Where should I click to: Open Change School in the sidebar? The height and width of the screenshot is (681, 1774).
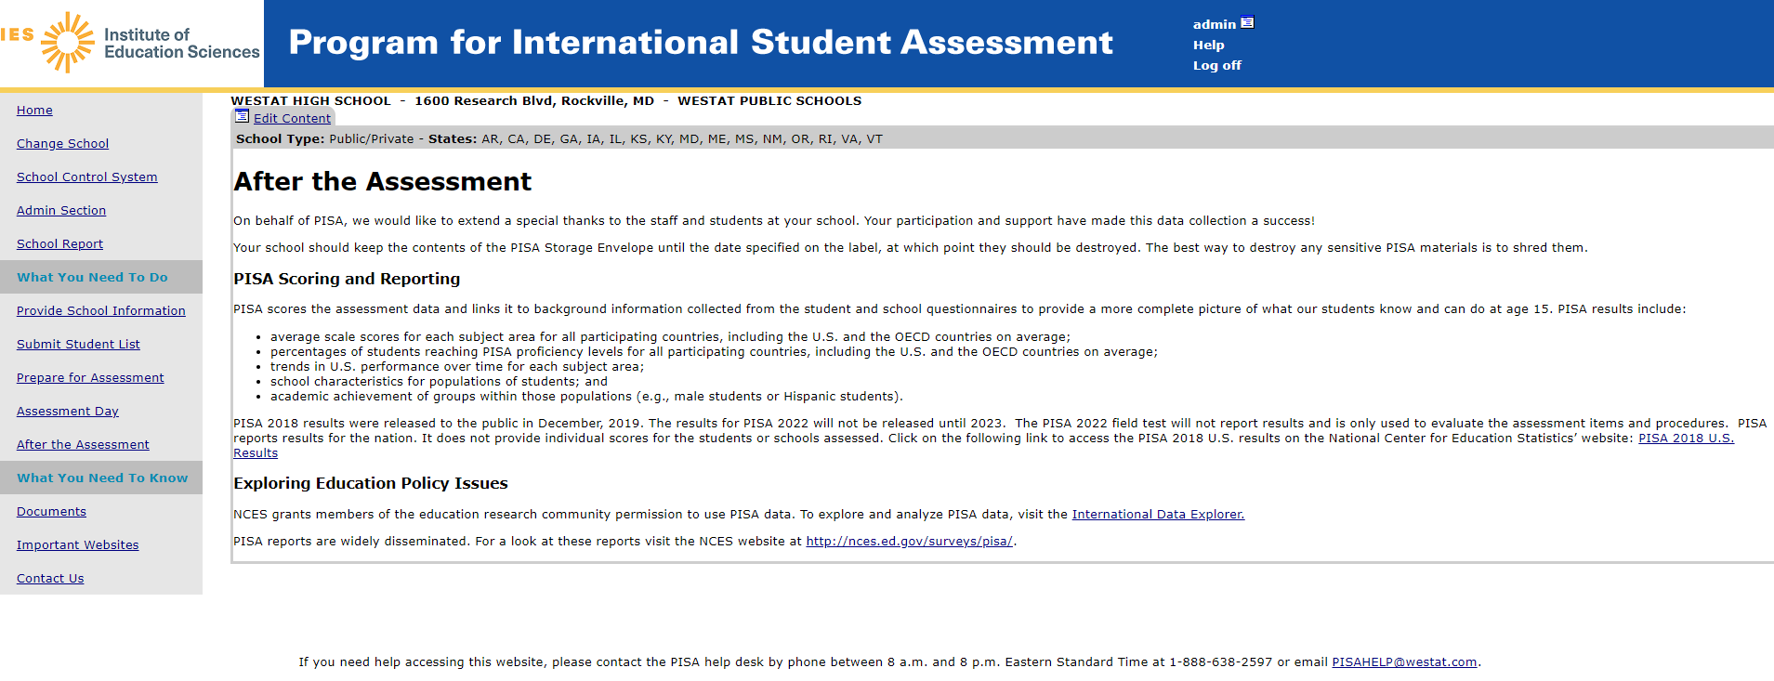click(62, 143)
